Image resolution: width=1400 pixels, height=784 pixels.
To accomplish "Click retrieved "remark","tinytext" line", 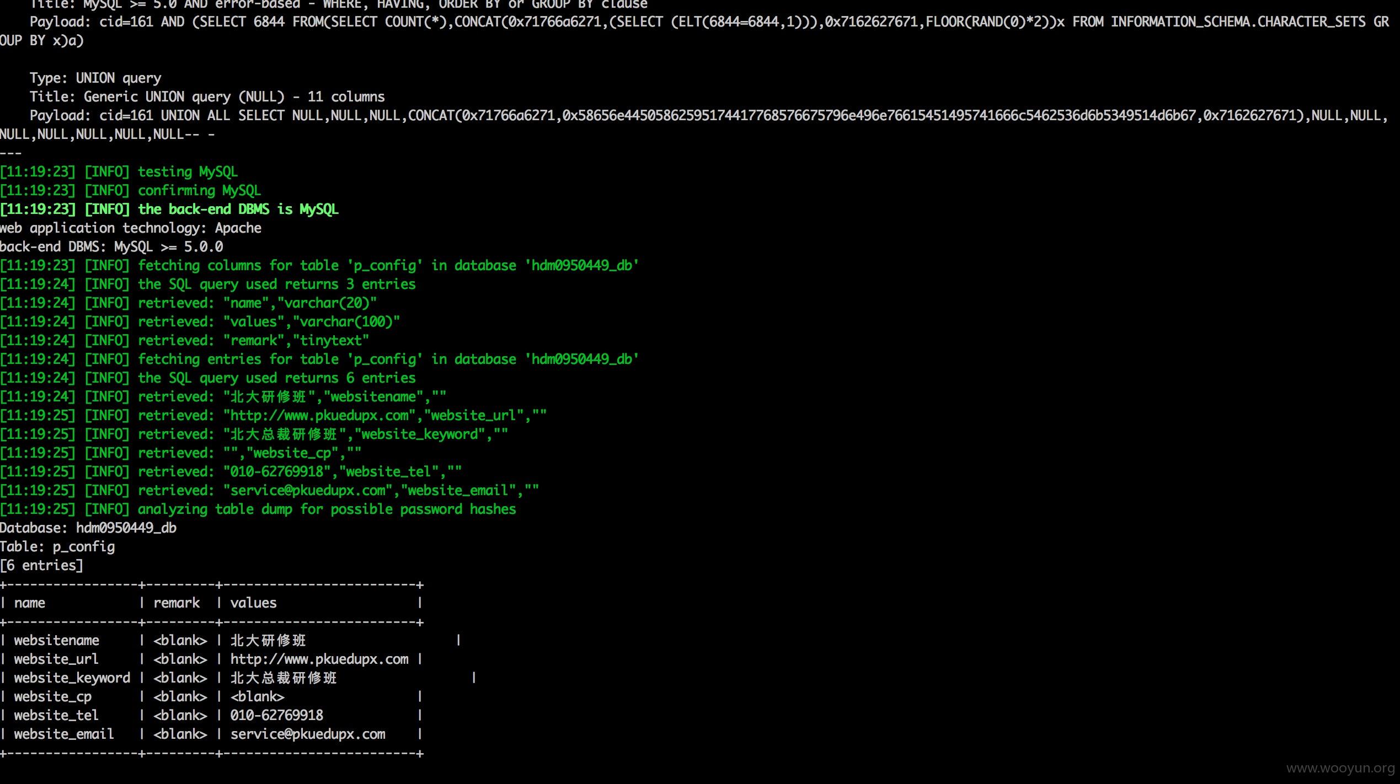I will 185,341.
